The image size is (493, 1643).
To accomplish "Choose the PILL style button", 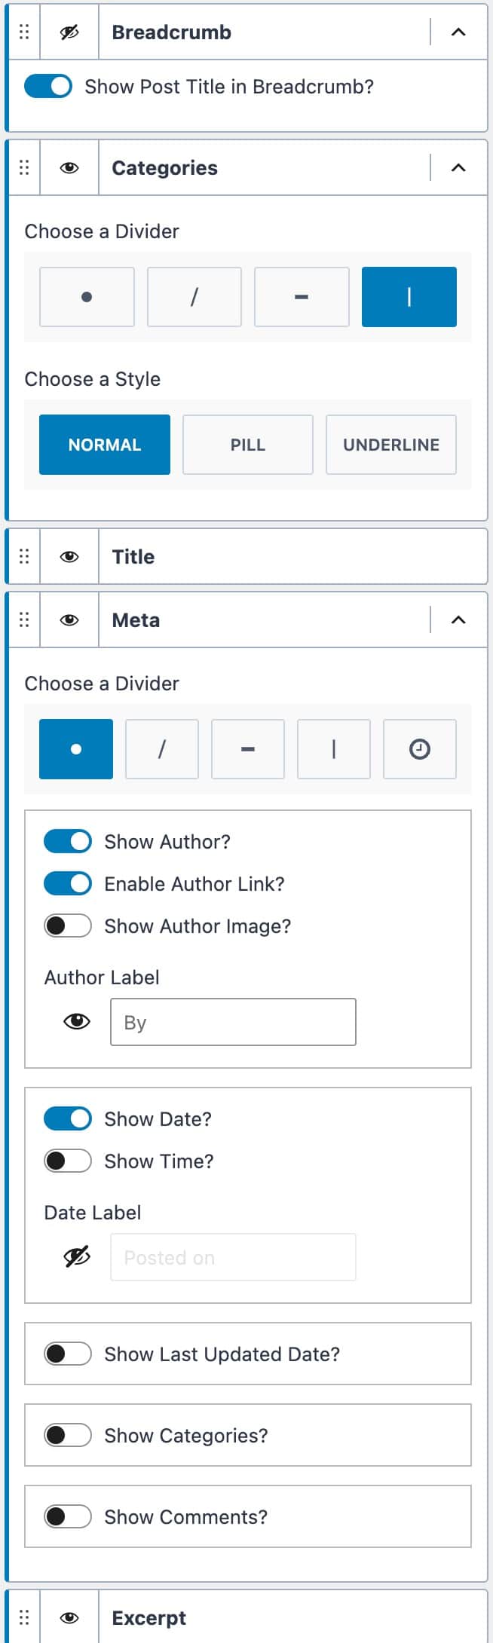I will click(x=248, y=444).
